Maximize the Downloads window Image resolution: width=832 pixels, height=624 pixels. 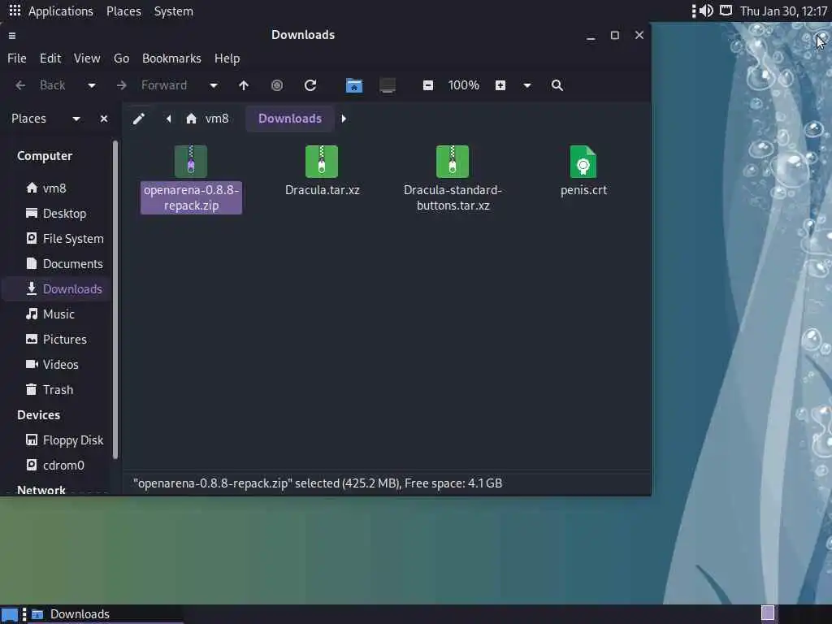(615, 36)
